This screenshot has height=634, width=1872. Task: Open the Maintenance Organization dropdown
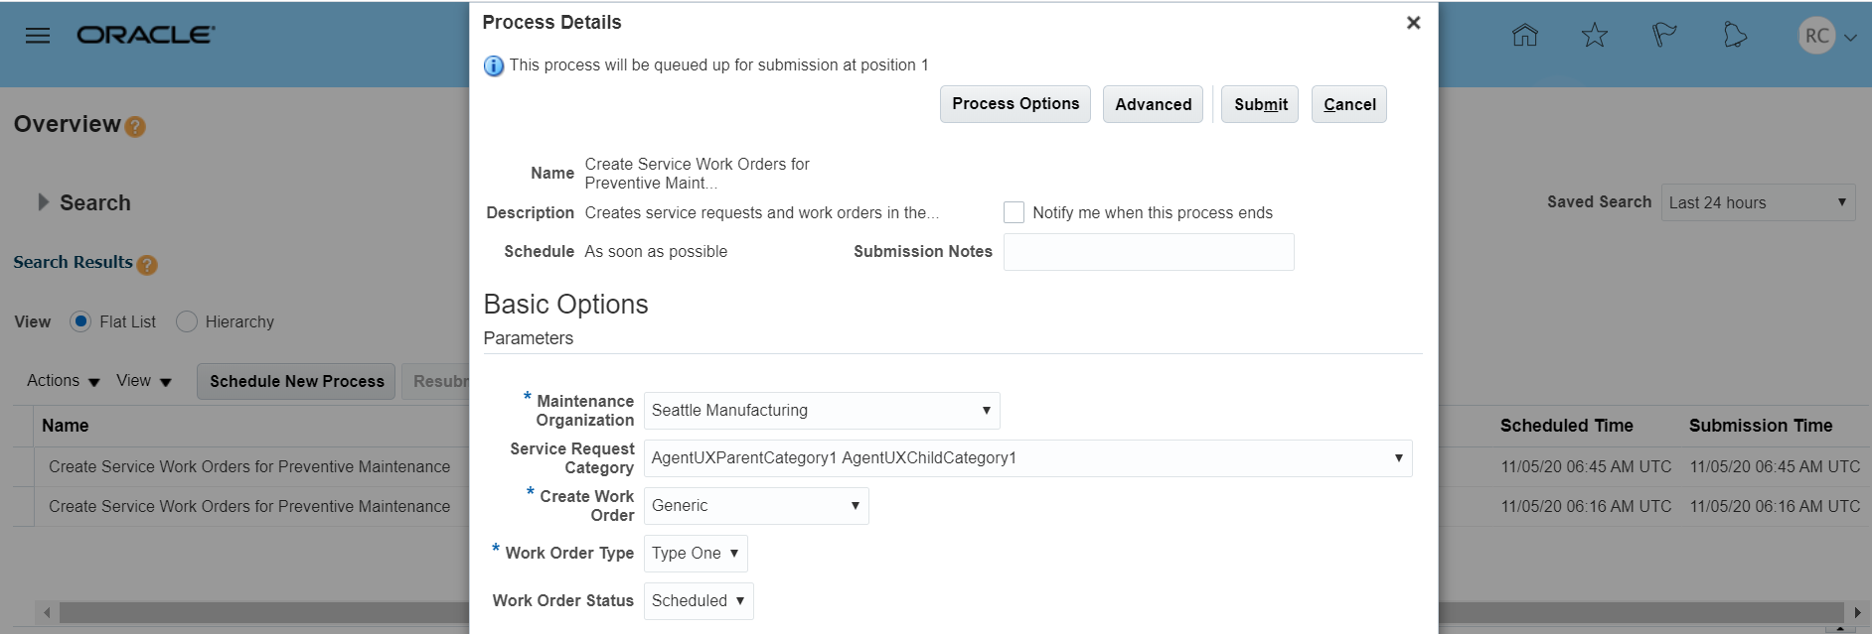[x=821, y=411]
